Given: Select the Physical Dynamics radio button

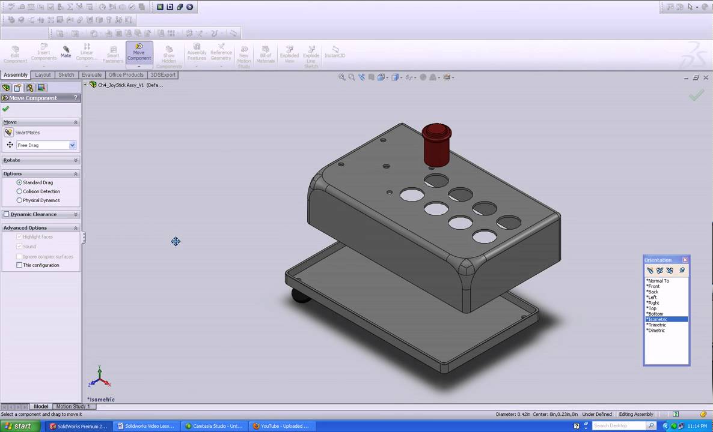Looking at the screenshot, I should pos(19,200).
